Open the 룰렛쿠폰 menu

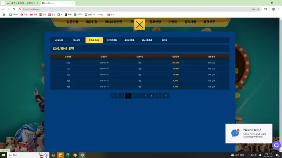209,22
